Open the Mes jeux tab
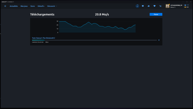The width and height of the screenshot is (193, 109). tap(24, 6)
